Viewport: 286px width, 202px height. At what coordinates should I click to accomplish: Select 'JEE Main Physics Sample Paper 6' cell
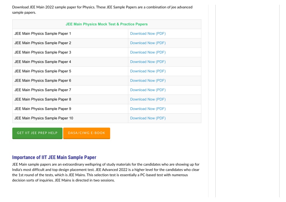pos(70,80)
